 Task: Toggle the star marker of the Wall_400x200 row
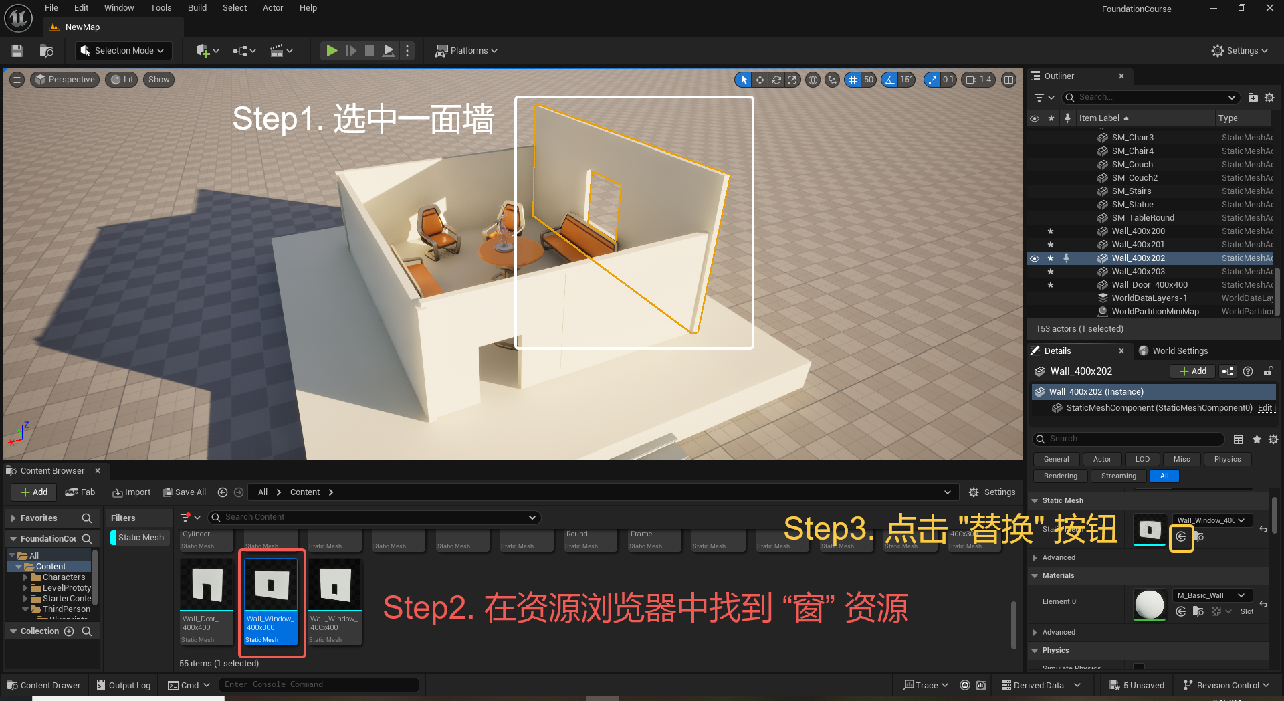pos(1051,231)
